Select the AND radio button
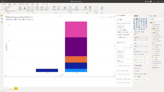Image resolution: width=164 pixels, height=92 pixels. tap(118, 43)
